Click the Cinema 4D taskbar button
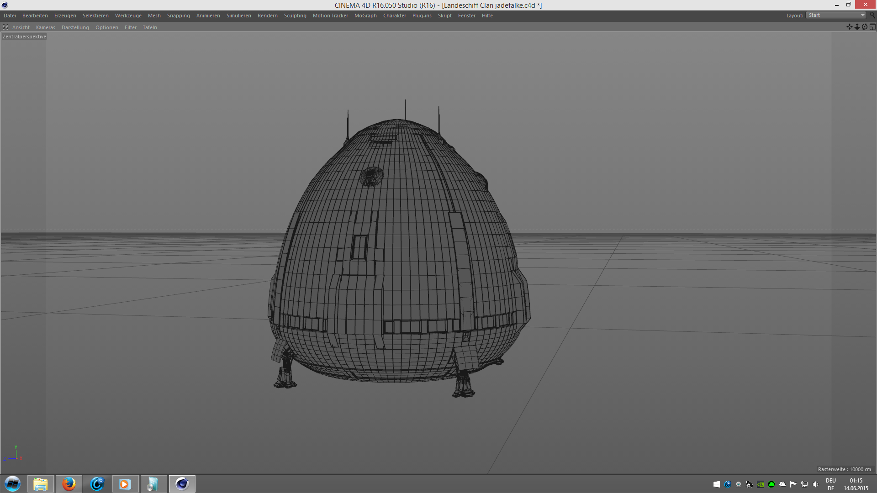Image resolution: width=877 pixels, height=493 pixels. [182, 484]
